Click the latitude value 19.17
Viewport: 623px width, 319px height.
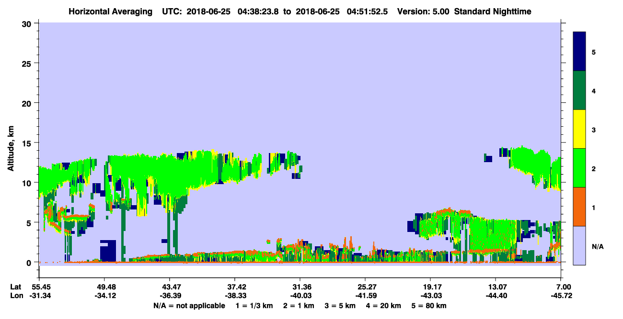pyautogui.click(x=430, y=287)
